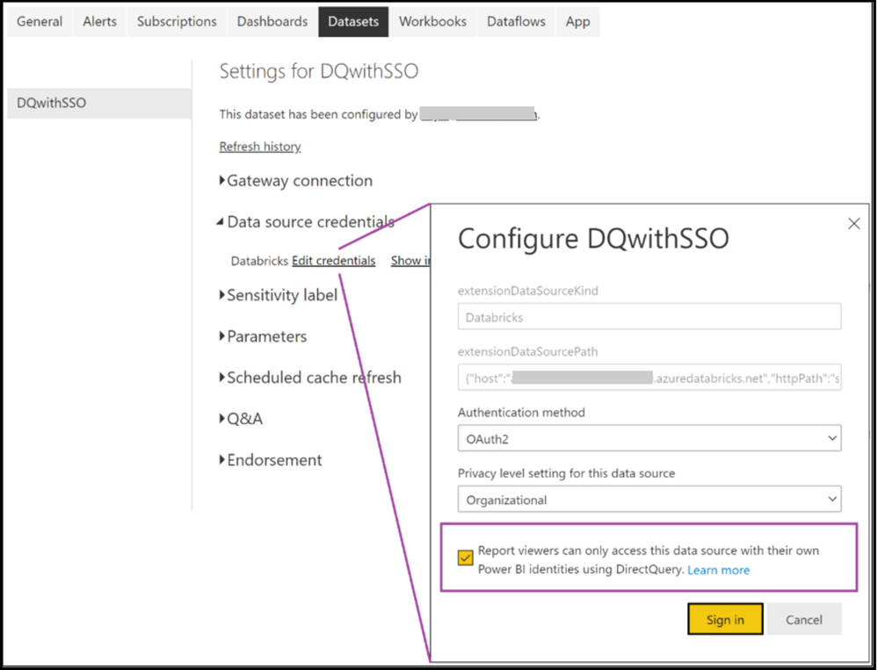Switch to the Alerts tab
Image resolution: width=878 pixels, height=670 pixels.
click(x=99, y=22)
